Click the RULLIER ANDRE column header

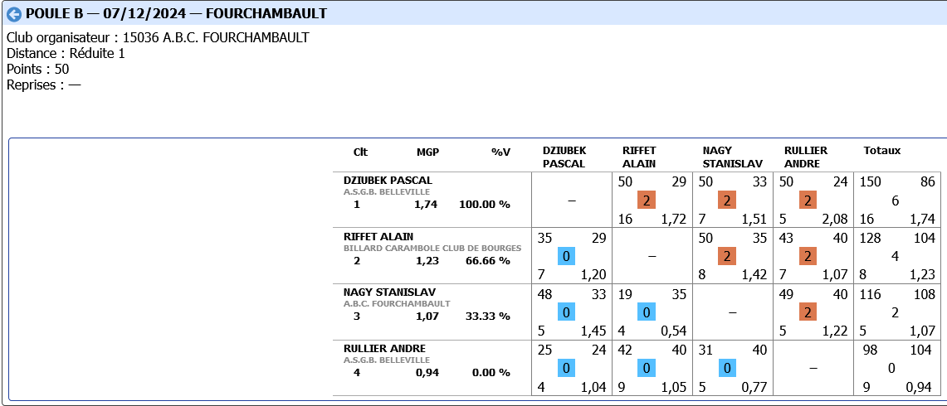806,157
